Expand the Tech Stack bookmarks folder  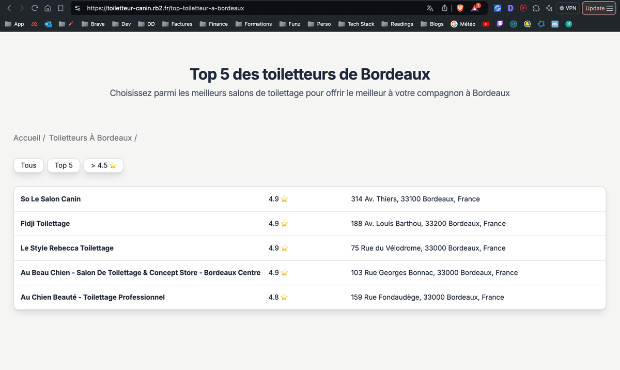pyautogui.click(x=357, y=24)
